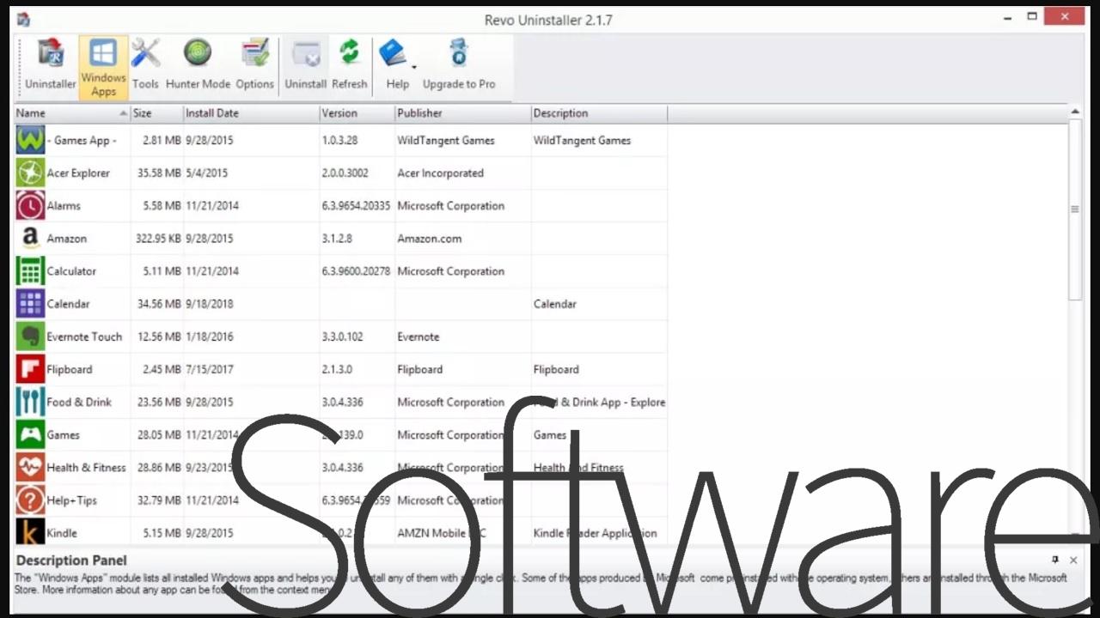Click the list scrollbar up arrow
This screenshot has height=618, width=1100.
click(x=1075, y=112)
